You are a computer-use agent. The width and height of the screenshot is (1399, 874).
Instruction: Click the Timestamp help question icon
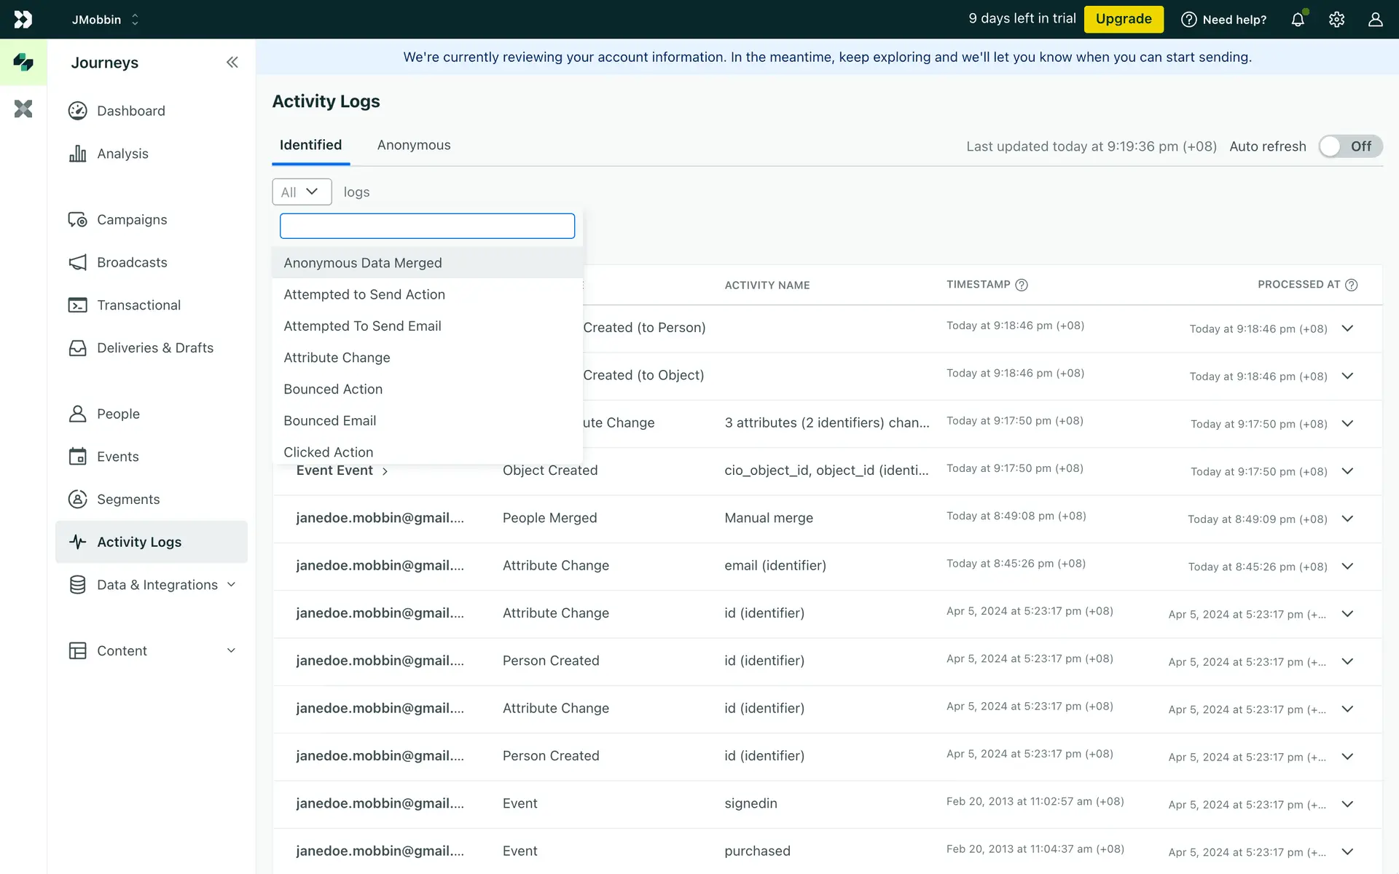[x=1022, y=285]
